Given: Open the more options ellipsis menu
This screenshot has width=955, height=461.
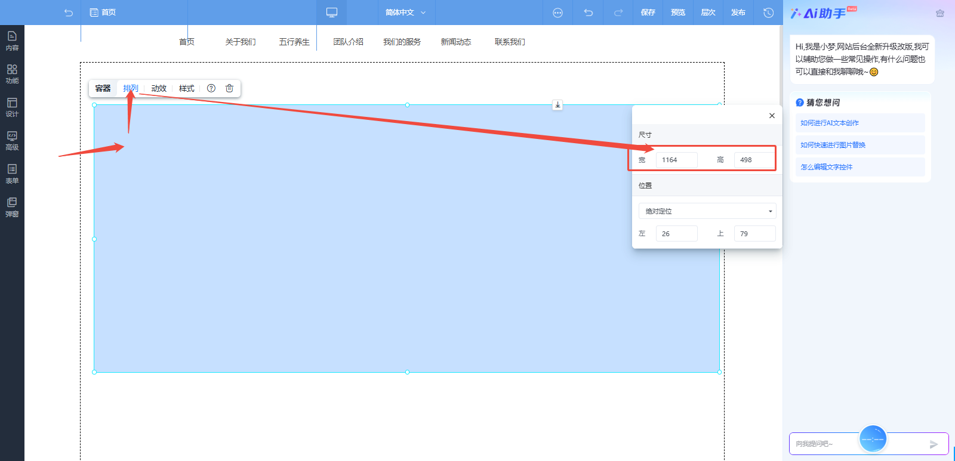Looking at the screenshot, I should point(557,13).
